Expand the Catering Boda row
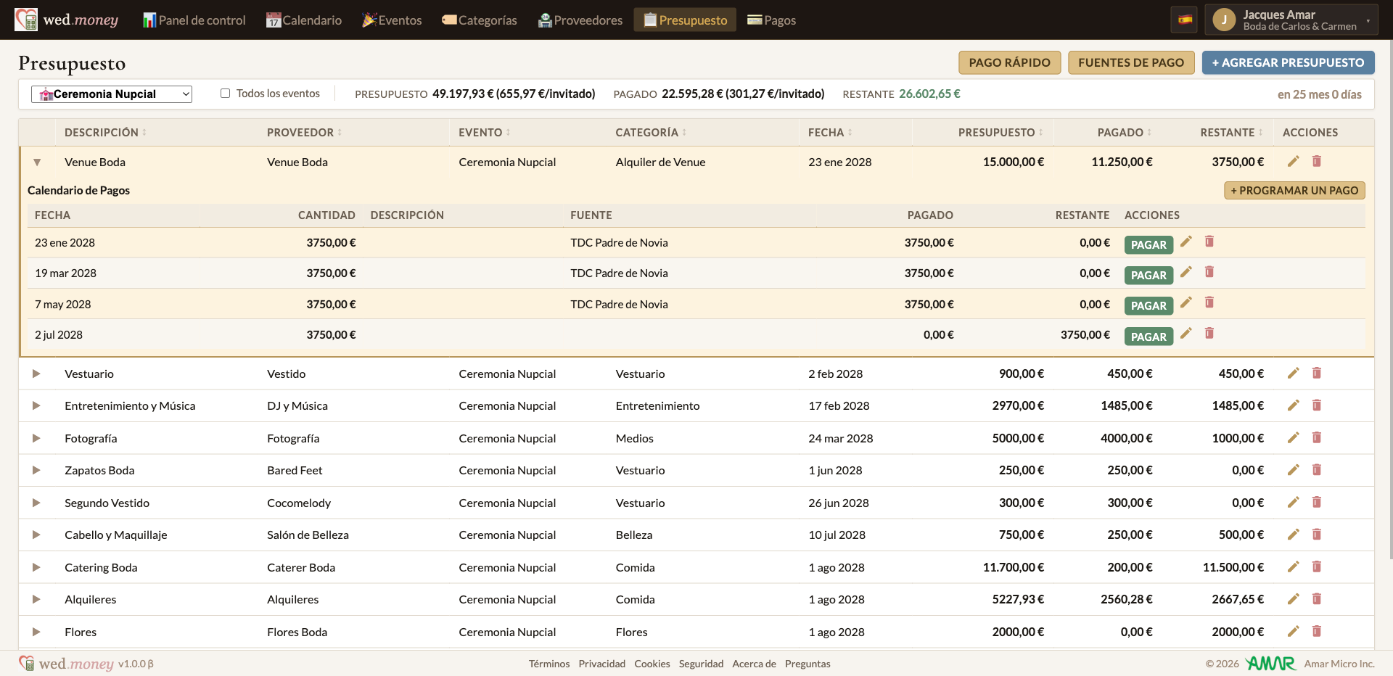The width and height of the screenshot is (1393, 676). [x=36, y=567]
